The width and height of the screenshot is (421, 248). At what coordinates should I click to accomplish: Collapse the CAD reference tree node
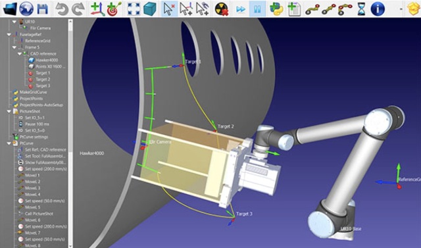pos(20,54)
